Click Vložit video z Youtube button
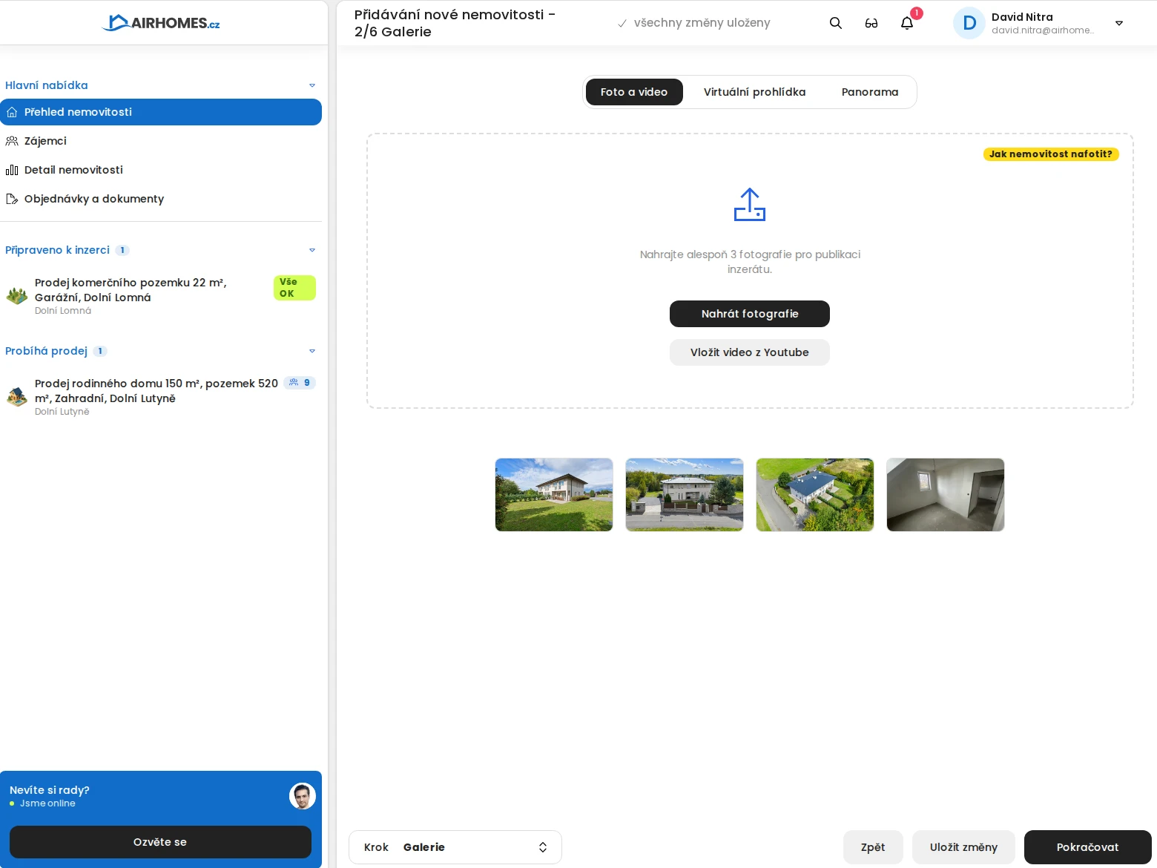 (x=749, y=352)
